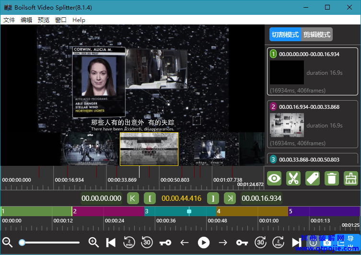Open the 文件 menu
The height and width of the screenshot is (255, 361).
pyautogui.click(x=9, y=20)
